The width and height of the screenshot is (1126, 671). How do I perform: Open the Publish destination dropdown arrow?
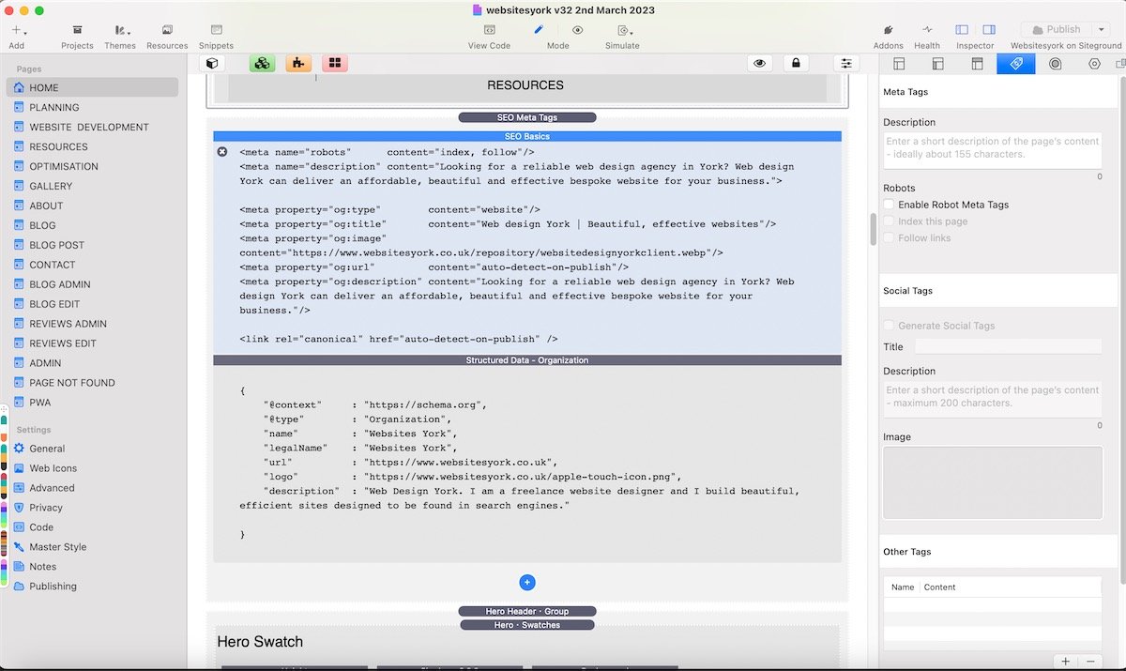(x=1101, y=30)
